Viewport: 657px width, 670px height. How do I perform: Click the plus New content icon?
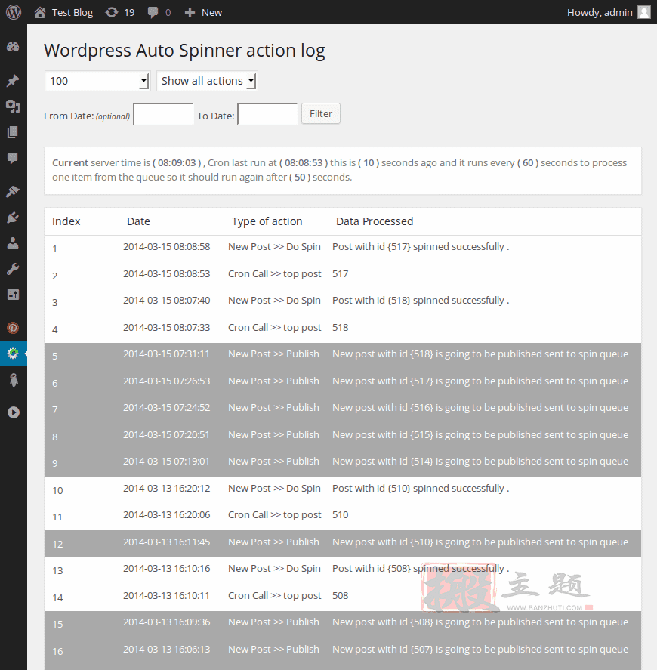[x=190, y=12]
